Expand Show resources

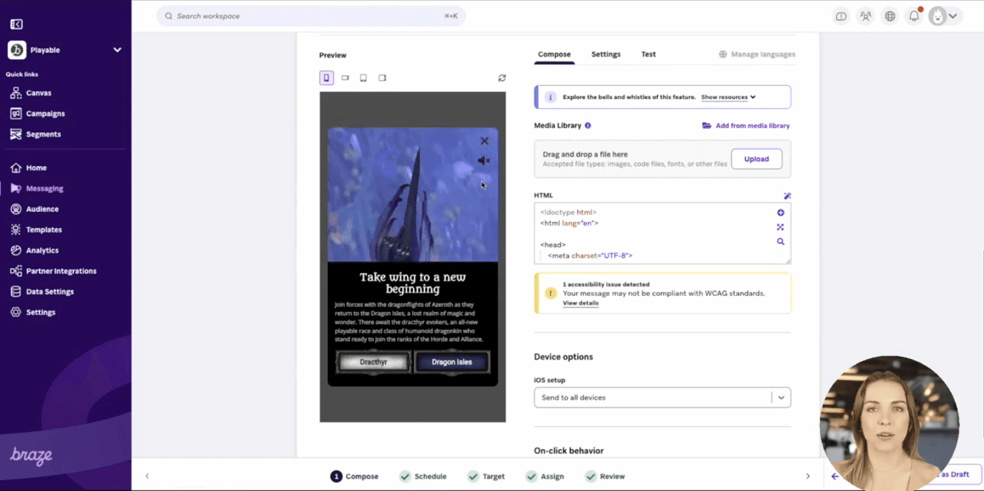(728, 97)
